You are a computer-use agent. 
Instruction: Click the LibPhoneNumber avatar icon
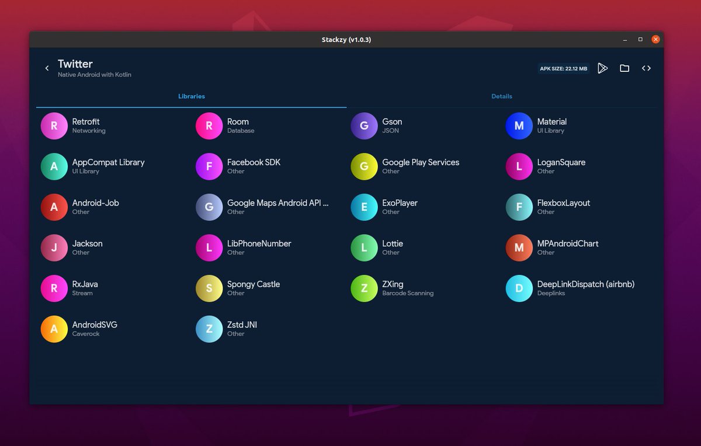click(x=209, y=248)
